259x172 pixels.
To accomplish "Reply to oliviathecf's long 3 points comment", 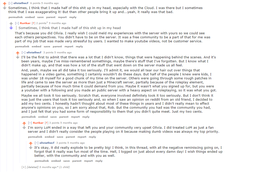I will [x=86, y=117].
